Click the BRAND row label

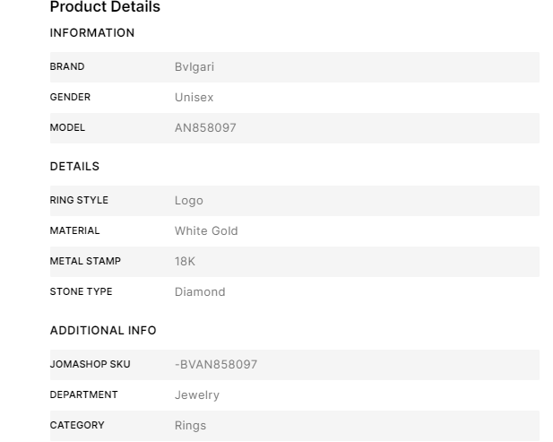tap(67, 67)
